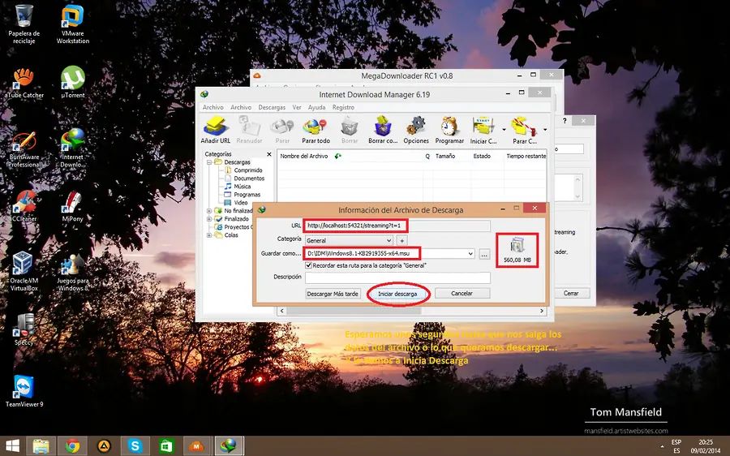
Task: Switch to MegaDownloader in the taskbar
Action: point(196,446)
